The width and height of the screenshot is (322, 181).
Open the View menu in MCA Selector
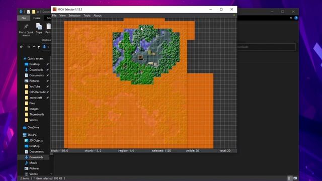coord(62,16)
